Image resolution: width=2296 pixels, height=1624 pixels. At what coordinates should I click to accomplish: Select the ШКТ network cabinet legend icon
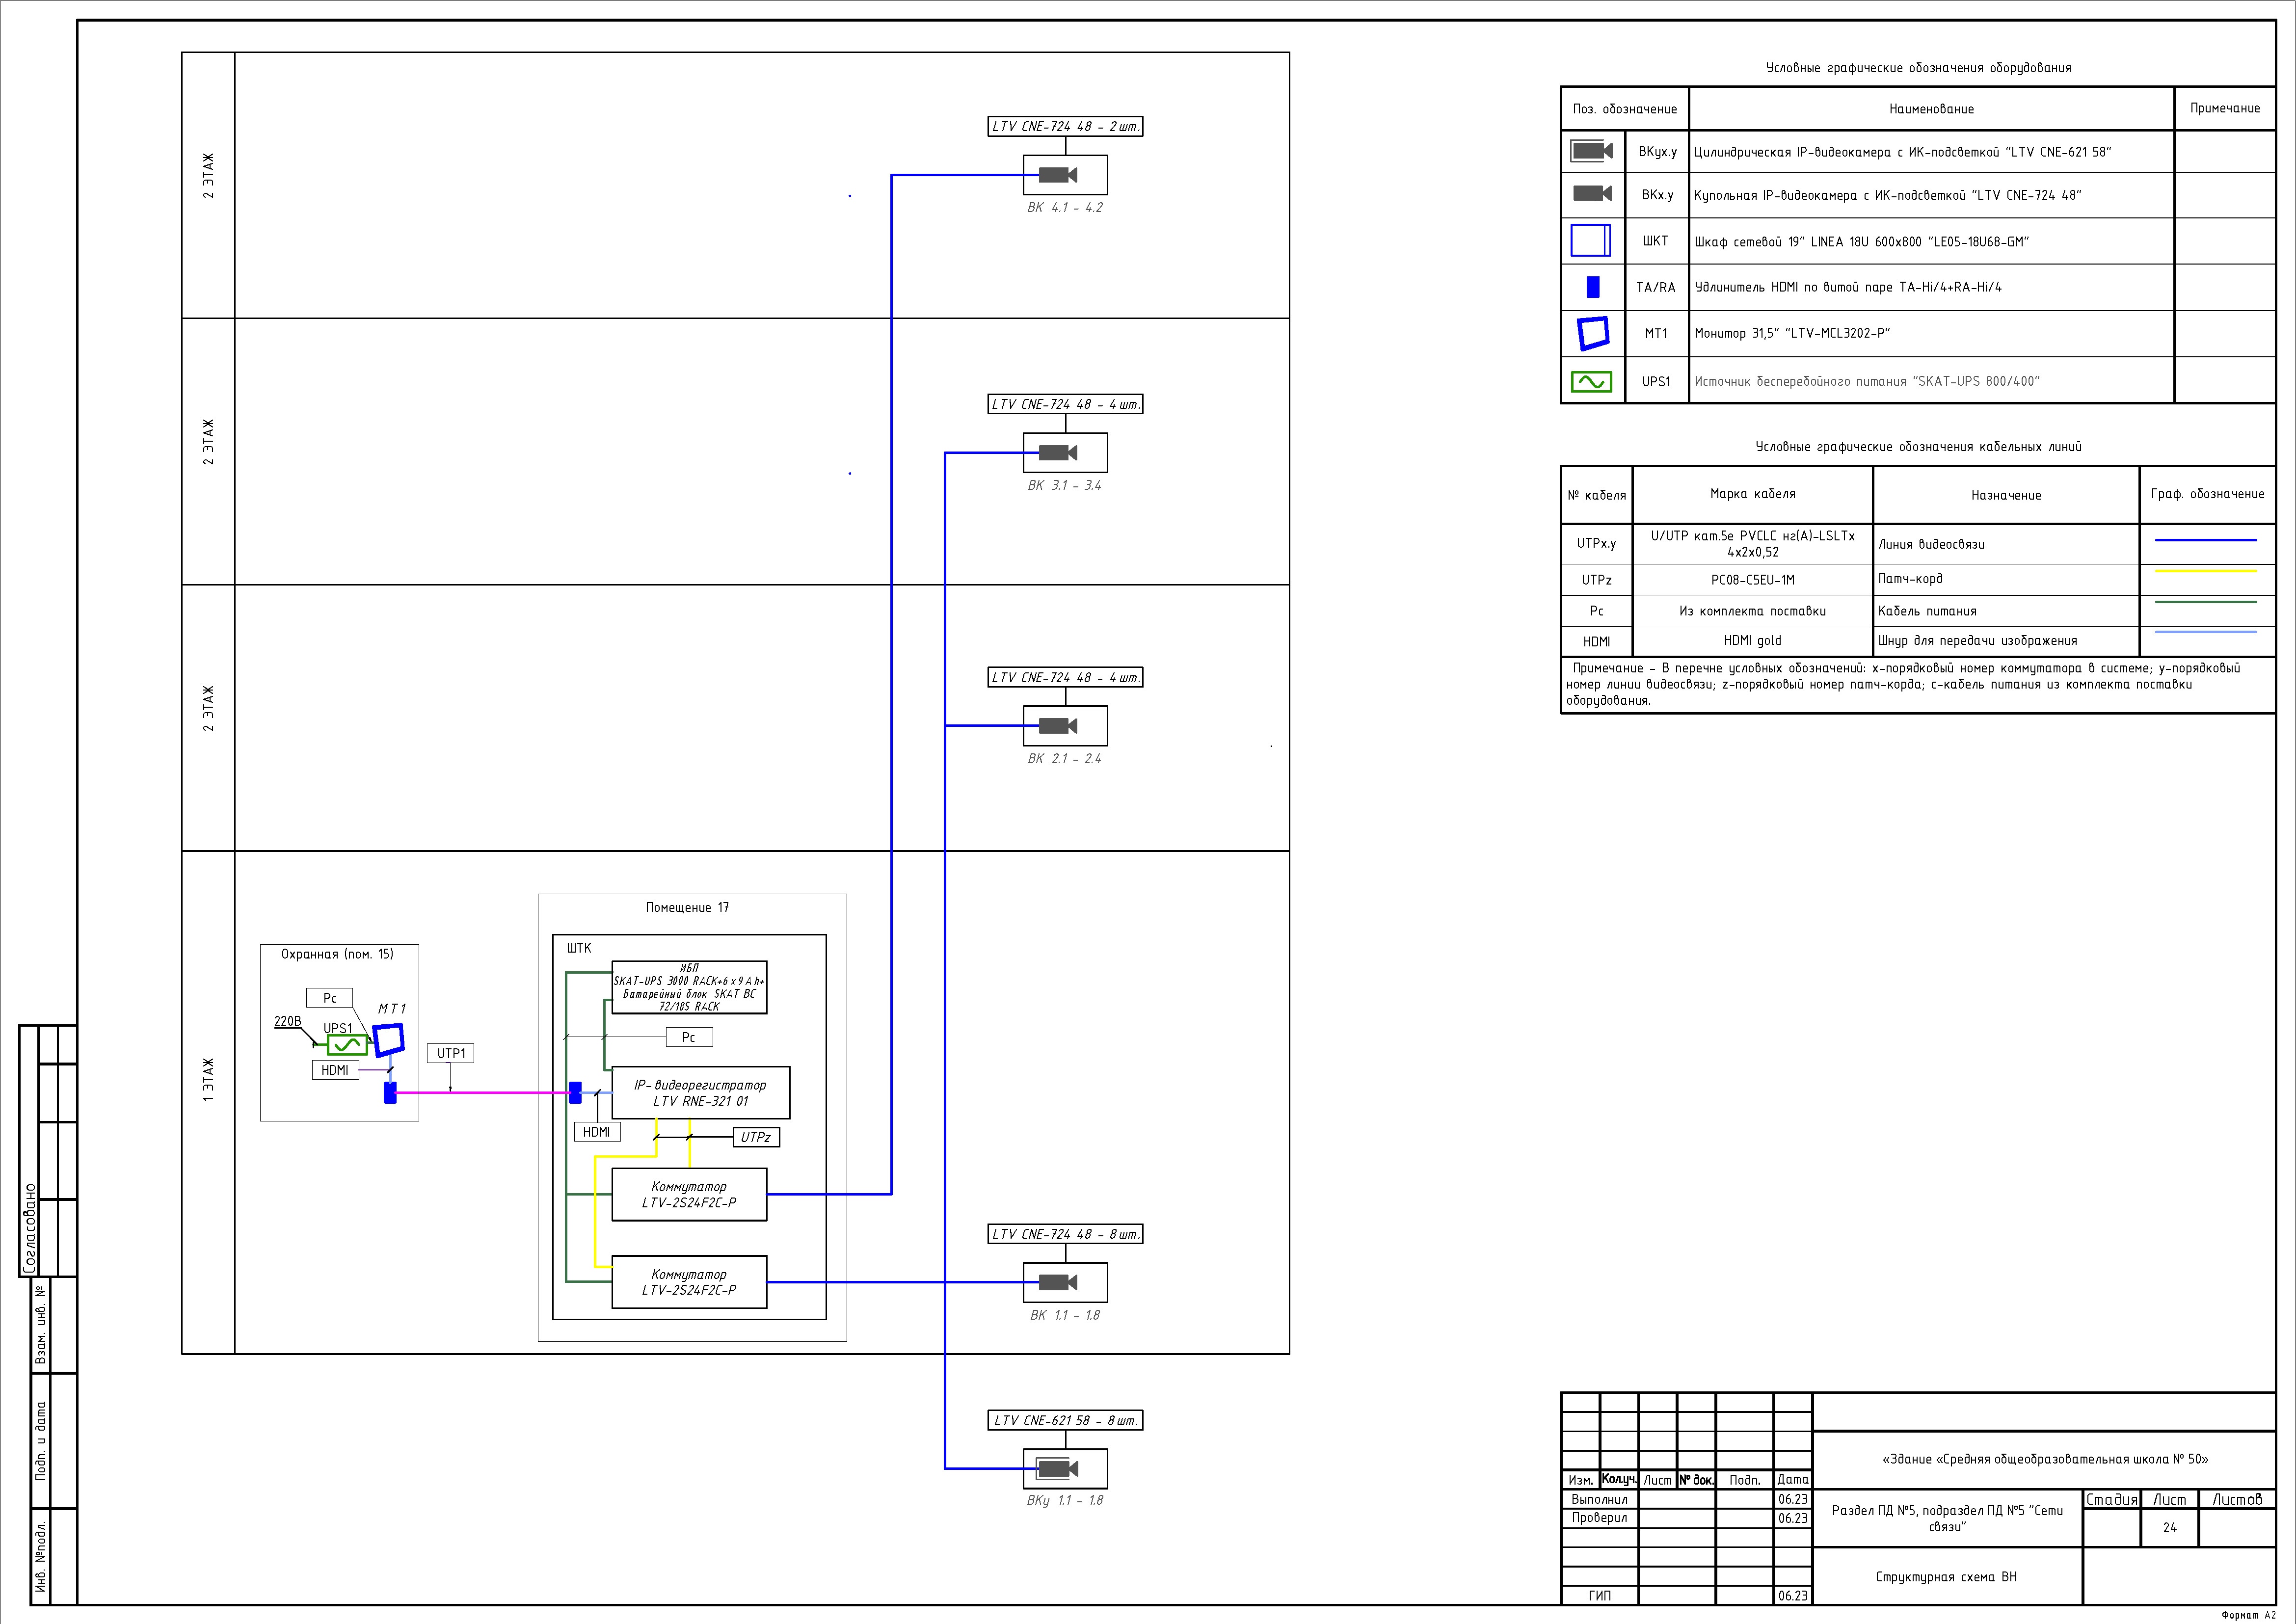click(x=1591, y=241)
